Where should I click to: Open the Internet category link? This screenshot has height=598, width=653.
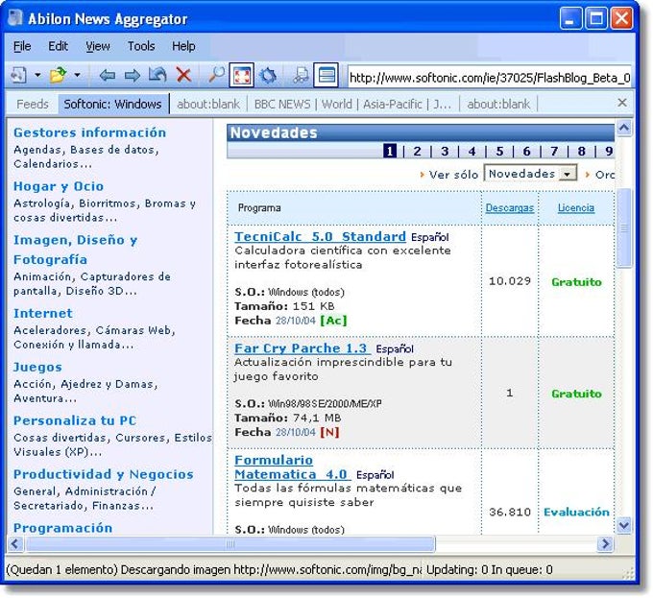43,313
